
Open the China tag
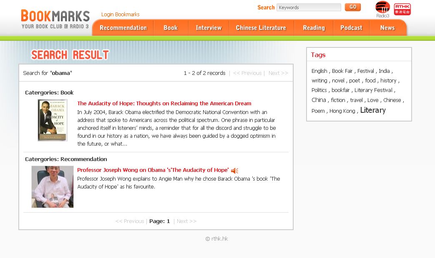(319, 100)
